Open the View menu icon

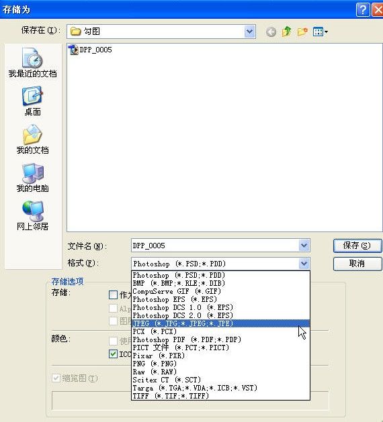[321, 32]
